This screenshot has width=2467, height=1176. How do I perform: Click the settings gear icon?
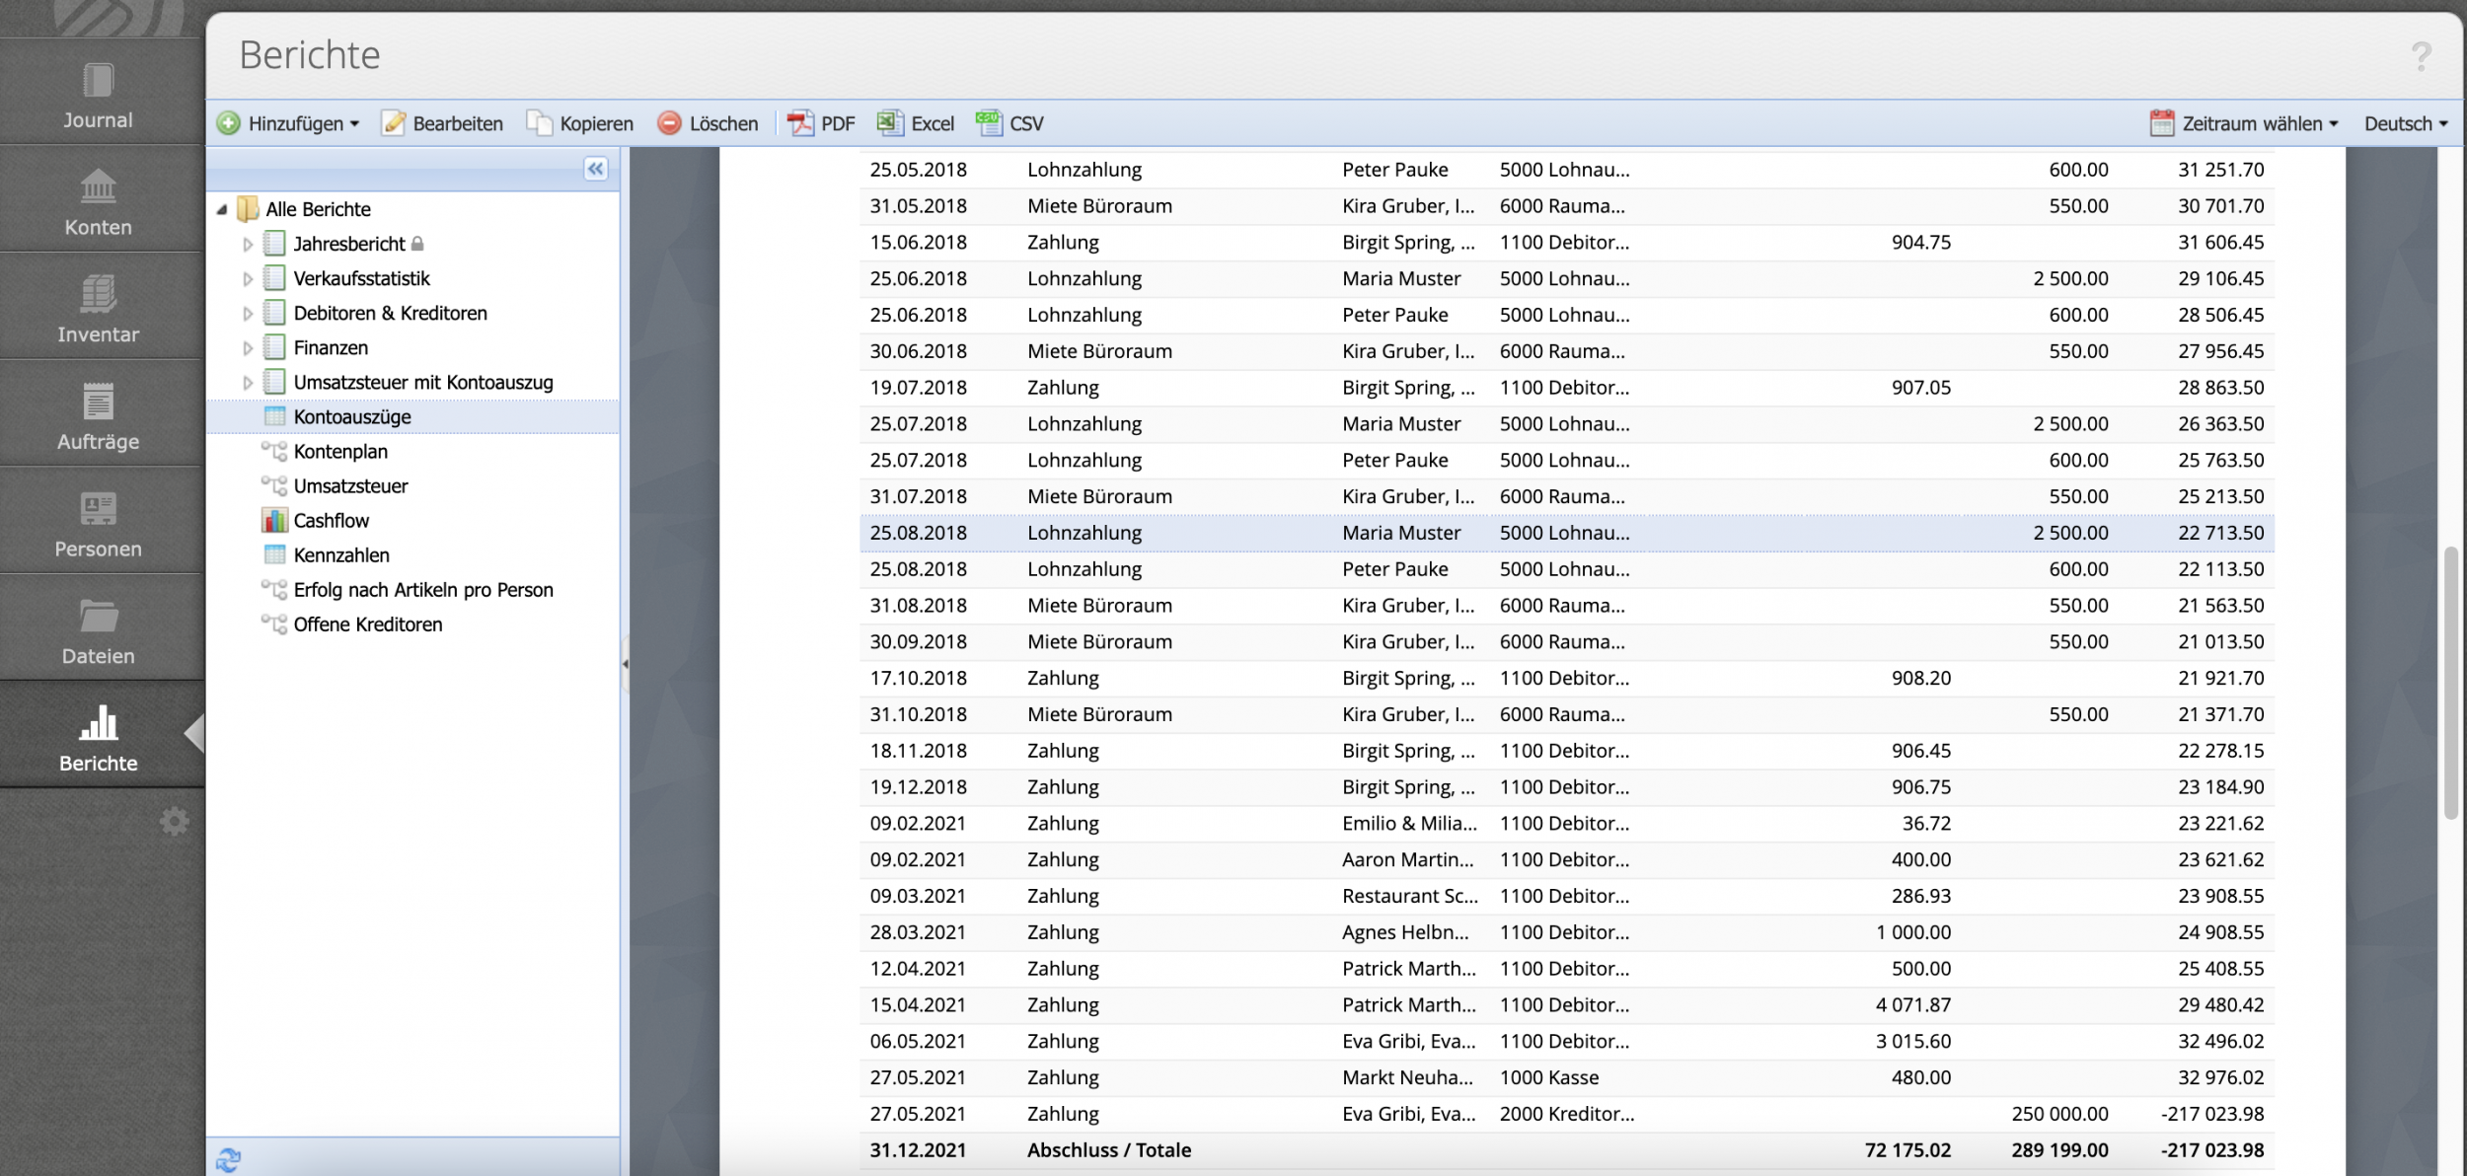(x=175, y=822)
